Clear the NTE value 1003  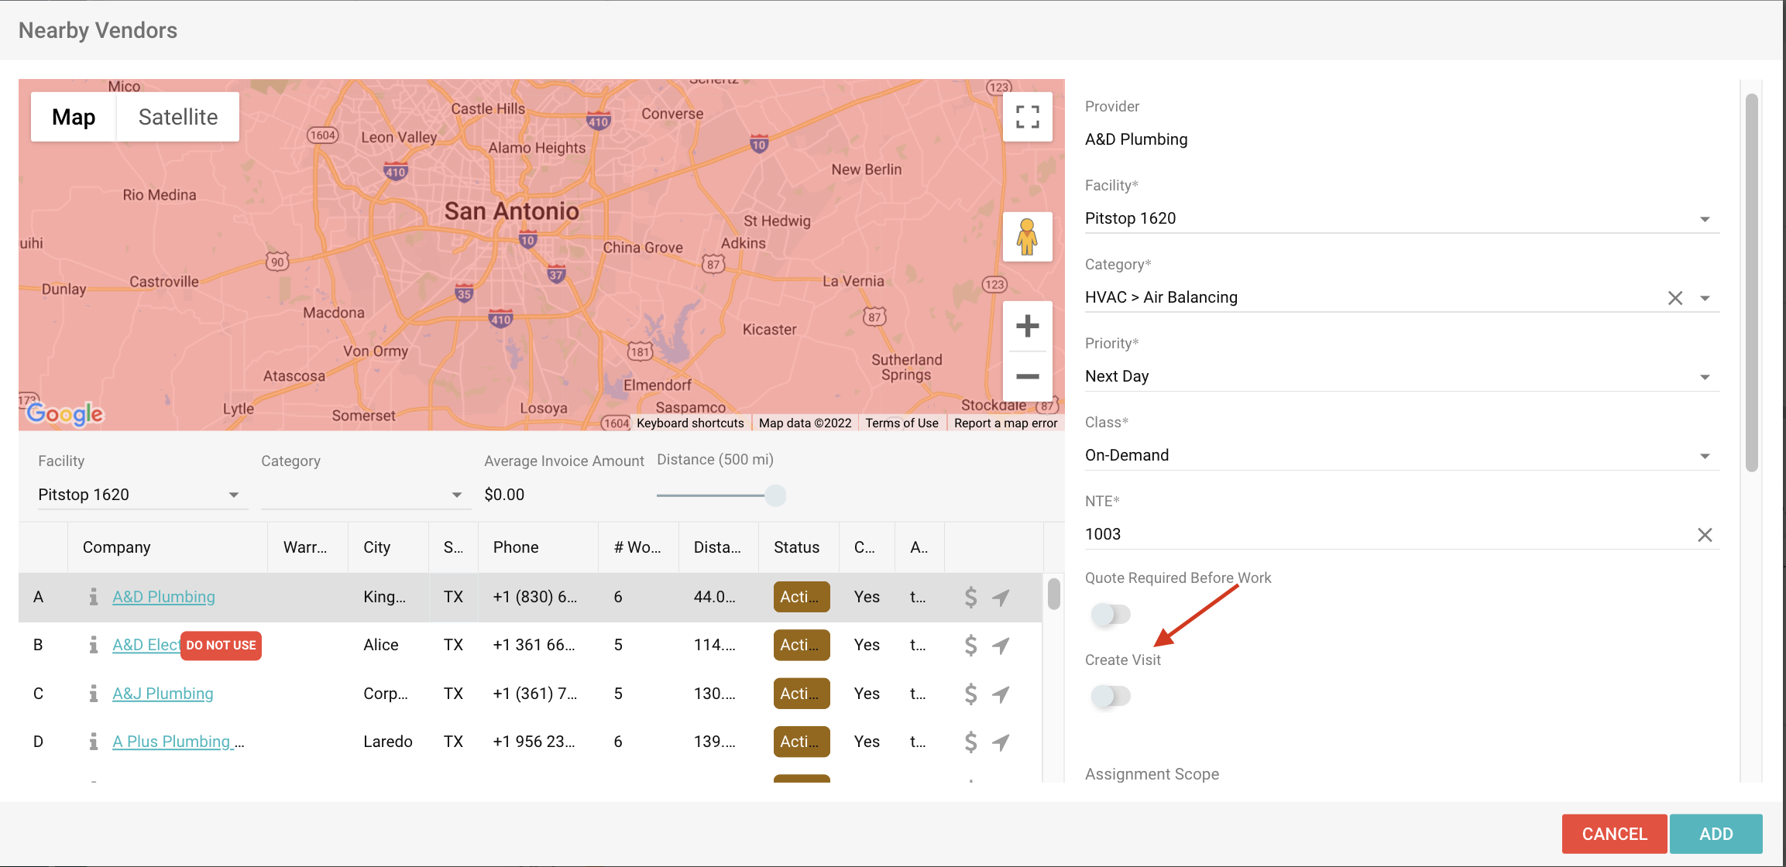[x=1705, y=535]
